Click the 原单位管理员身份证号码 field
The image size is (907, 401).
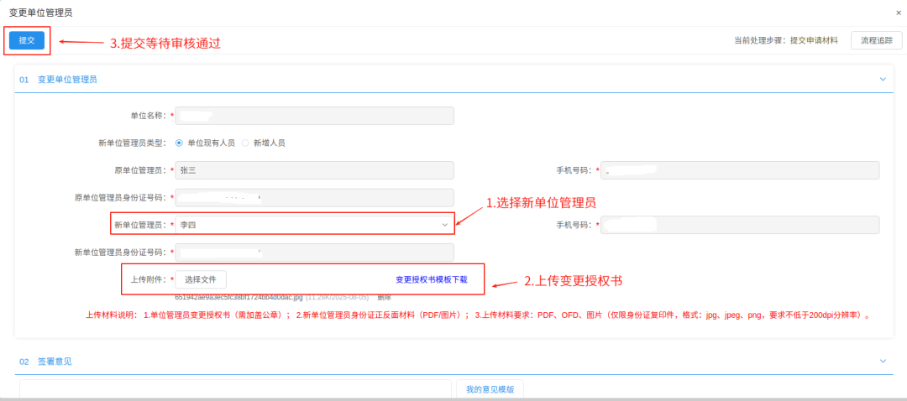click(314, 198)
